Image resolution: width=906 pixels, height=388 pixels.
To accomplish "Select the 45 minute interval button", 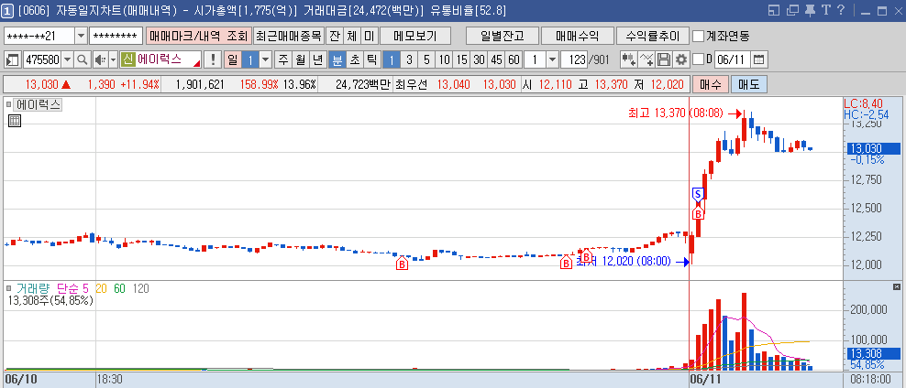I will 496,59.
